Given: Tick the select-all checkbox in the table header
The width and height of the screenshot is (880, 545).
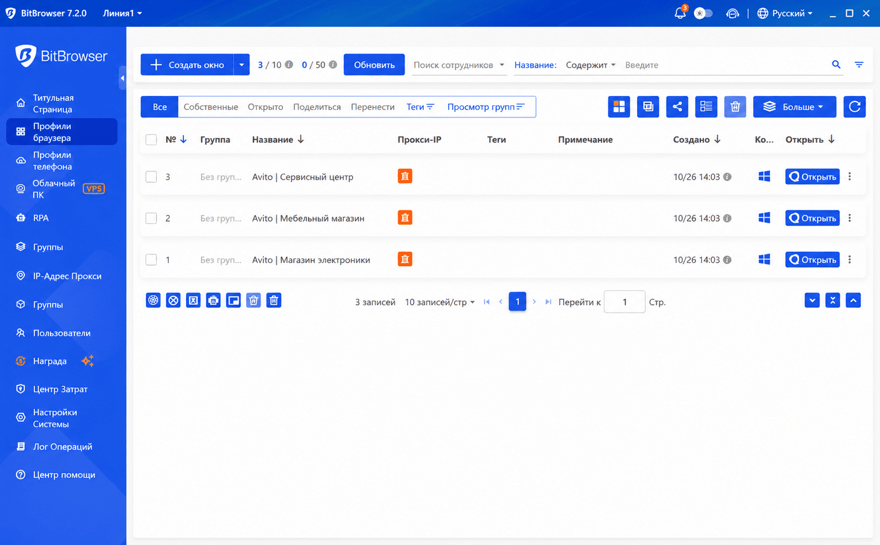Looking at the screenshot, I should (x=151, y=140).
